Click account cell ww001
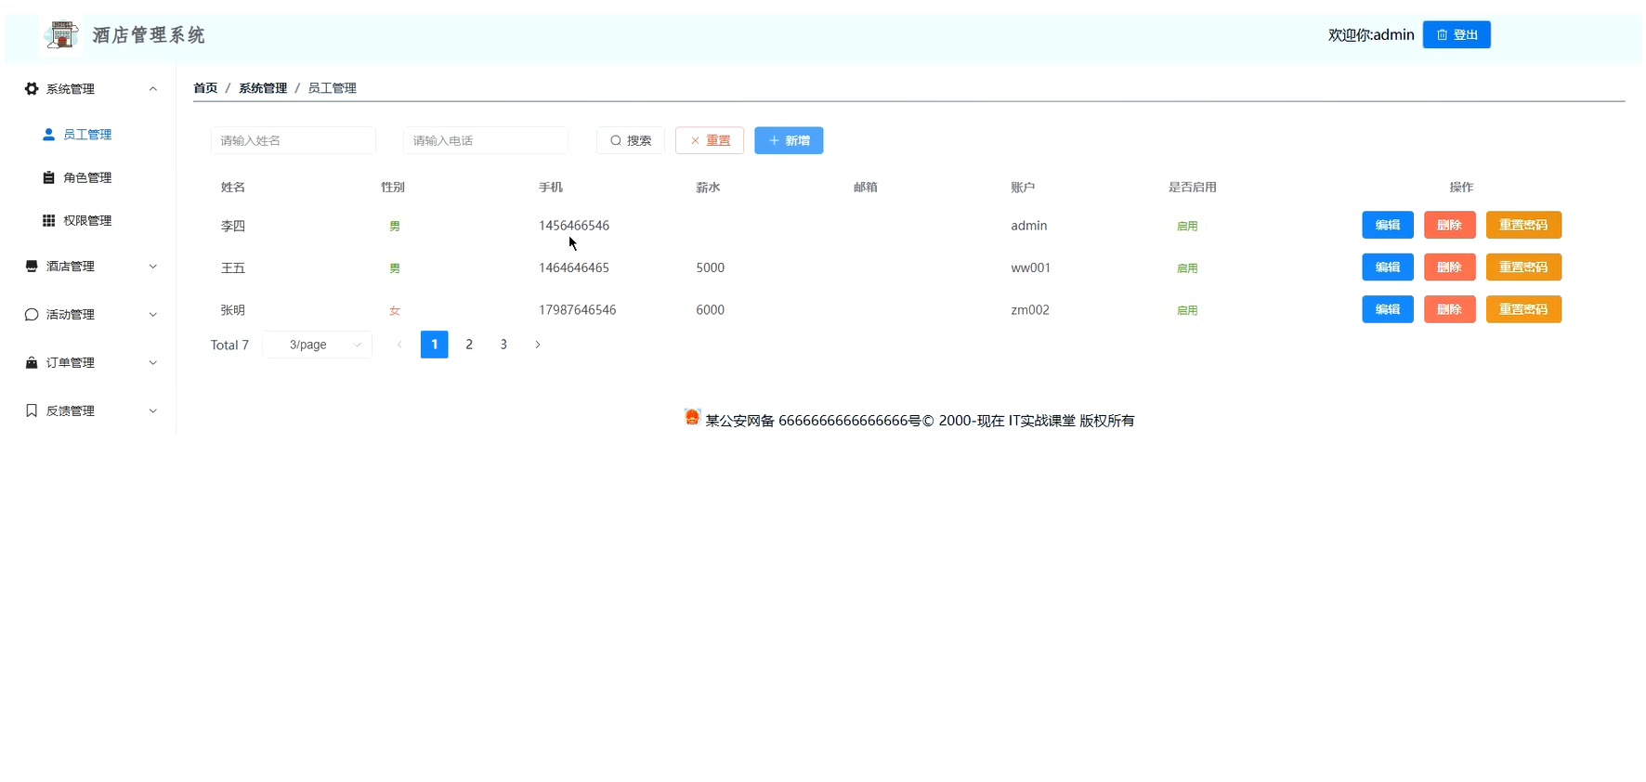 pos(1031,267)
